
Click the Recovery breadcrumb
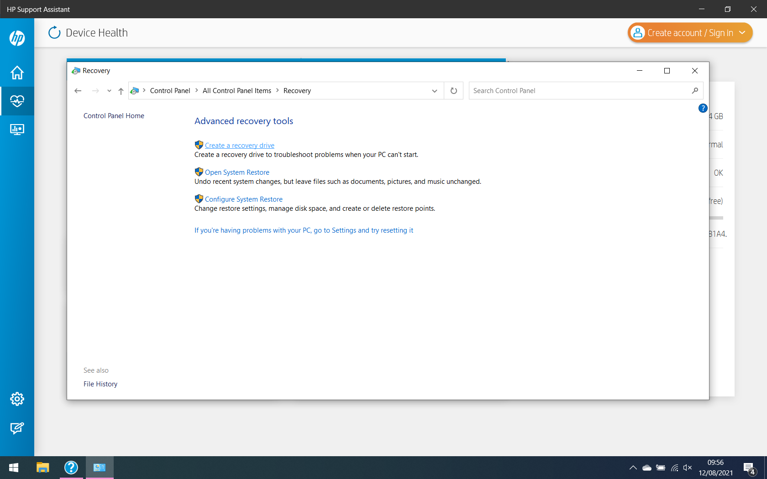(x=297, y=91)
